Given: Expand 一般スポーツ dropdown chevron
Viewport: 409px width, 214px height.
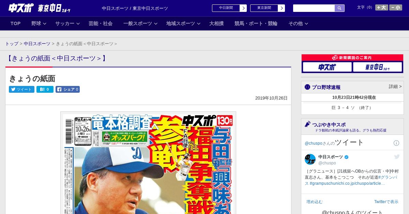Looking at the screenshot, I should (x=156, y=23).
